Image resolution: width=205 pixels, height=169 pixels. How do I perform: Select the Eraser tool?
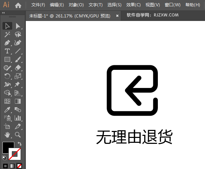point(18,68)
